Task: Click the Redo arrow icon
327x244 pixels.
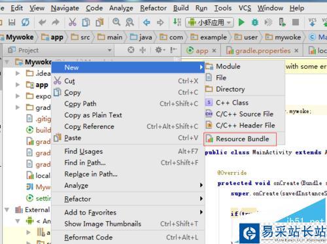Action: [56, 22]
